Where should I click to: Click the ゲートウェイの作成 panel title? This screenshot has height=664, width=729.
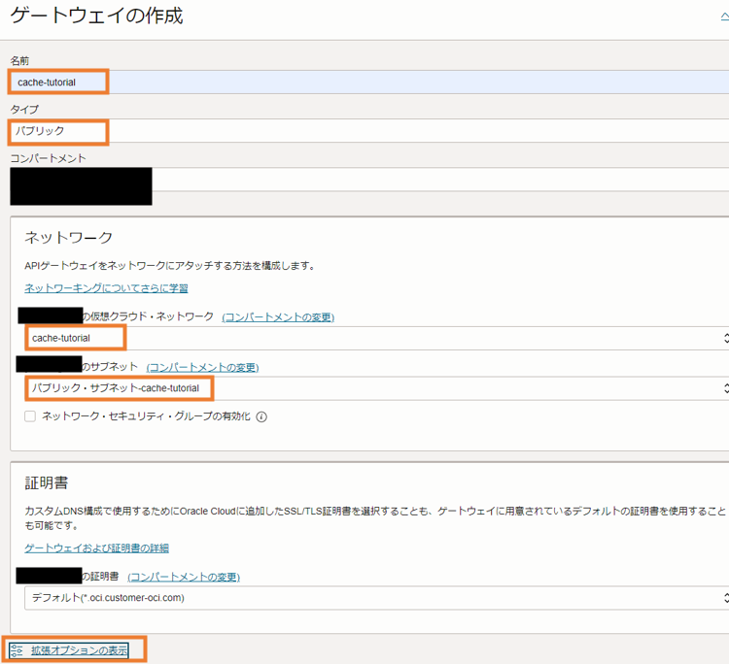95,17
